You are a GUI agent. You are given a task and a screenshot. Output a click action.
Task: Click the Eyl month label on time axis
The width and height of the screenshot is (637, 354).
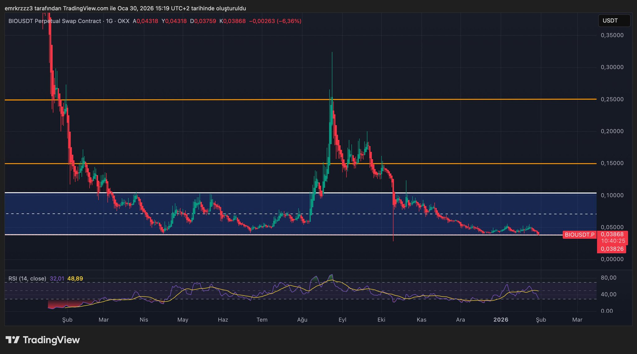coord(342,320)
